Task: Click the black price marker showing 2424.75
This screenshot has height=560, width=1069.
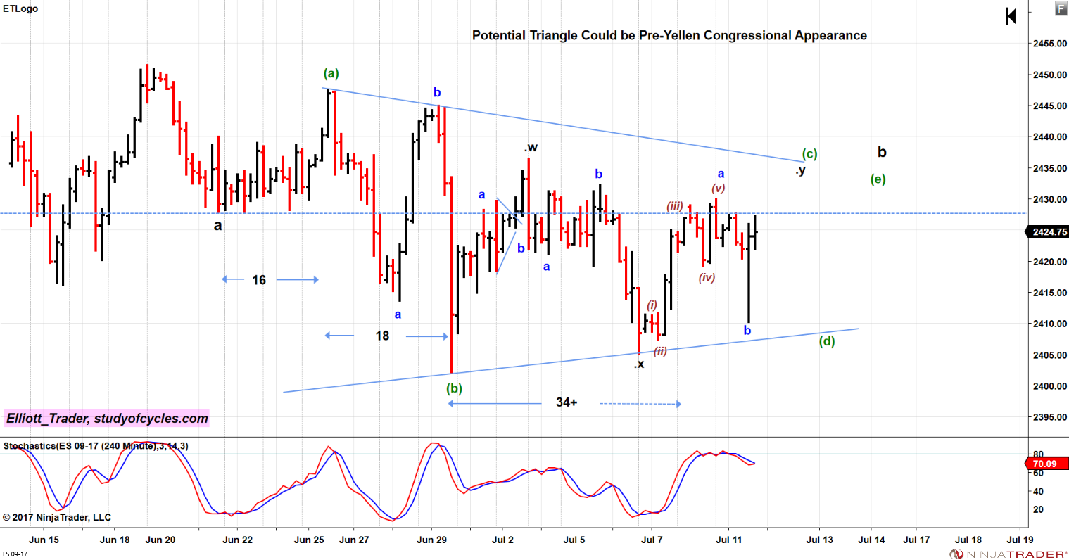Action: 1048,232
